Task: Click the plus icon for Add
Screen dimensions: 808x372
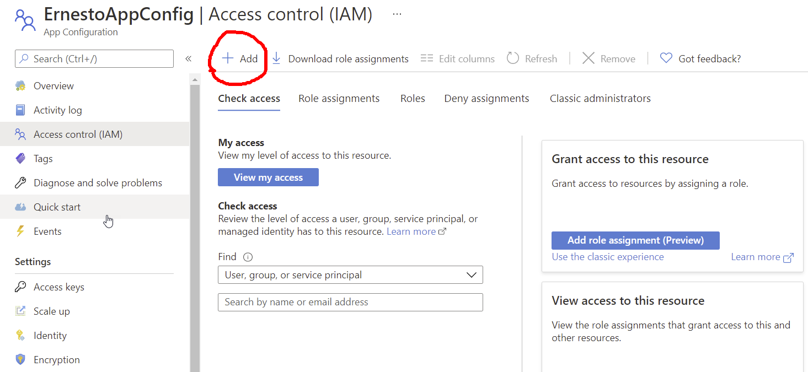Action: tap(228, 58)
